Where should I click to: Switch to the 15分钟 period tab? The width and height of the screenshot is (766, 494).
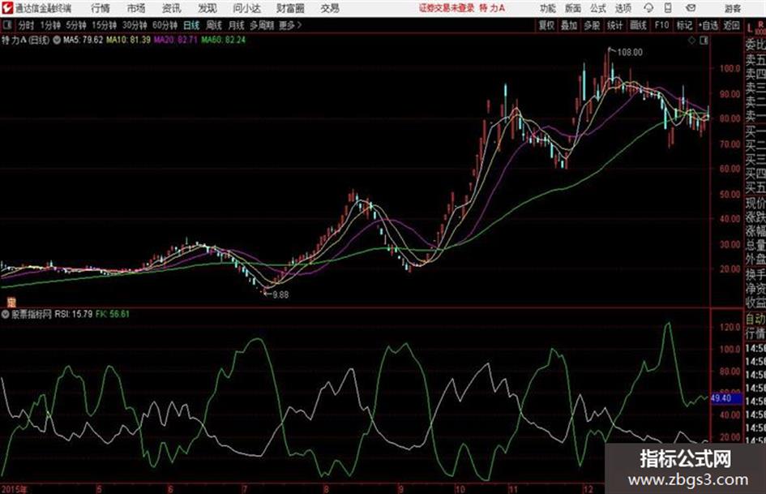pos(104,25)
